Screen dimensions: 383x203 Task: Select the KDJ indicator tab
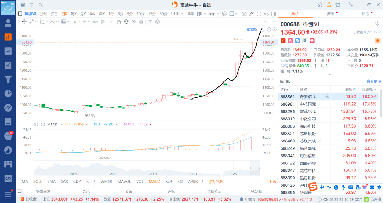point(169,181)
